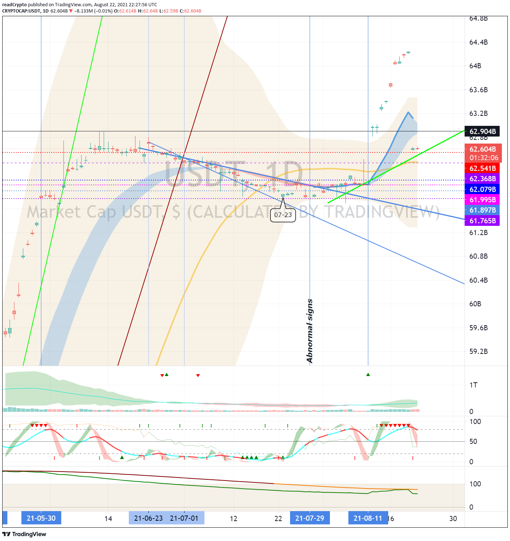Click the 21-06-23 date marker

148,518
